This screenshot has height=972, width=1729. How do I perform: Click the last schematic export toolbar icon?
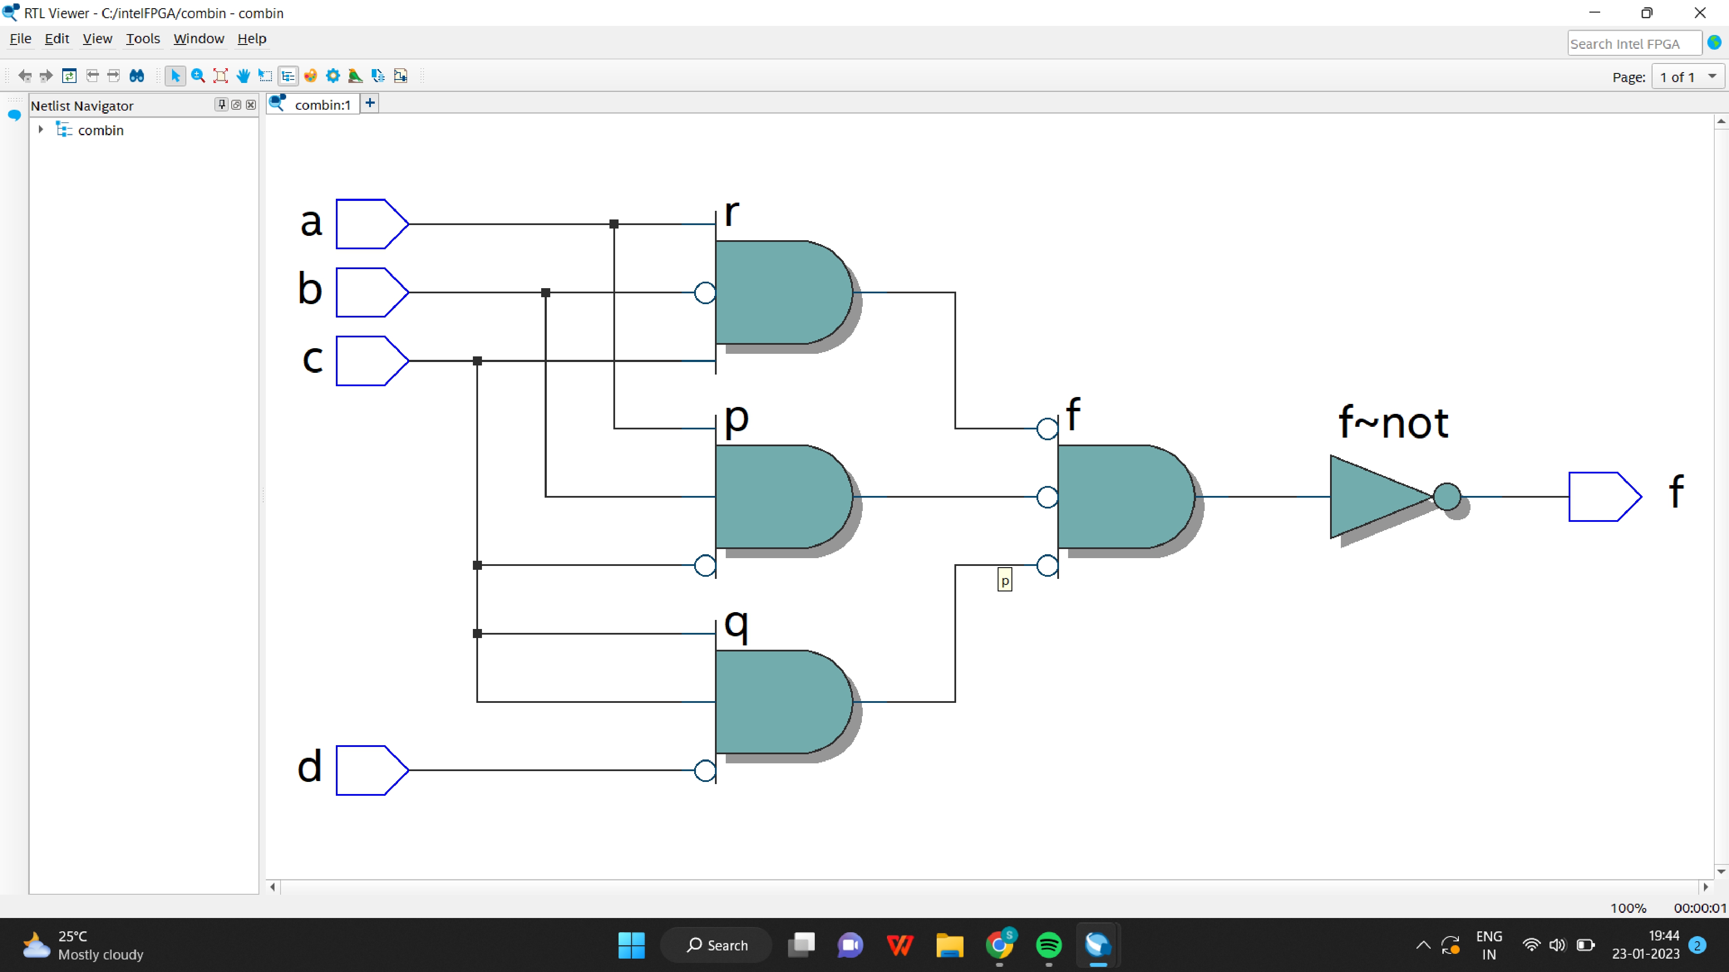click(x=401, y=76)
